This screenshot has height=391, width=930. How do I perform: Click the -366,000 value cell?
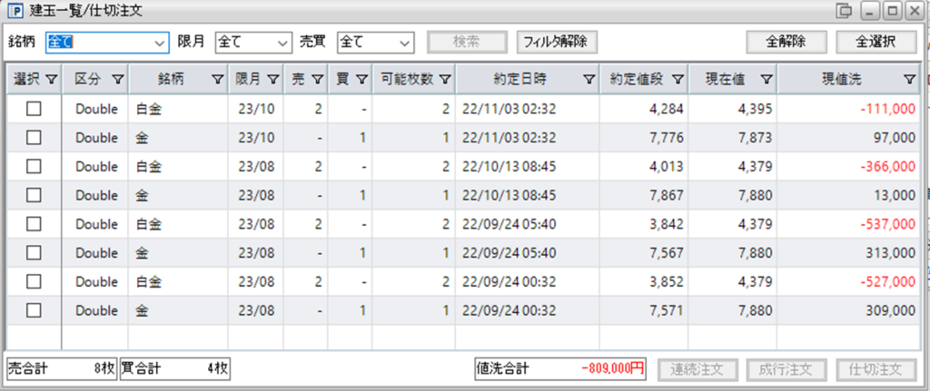click(848, 167)
